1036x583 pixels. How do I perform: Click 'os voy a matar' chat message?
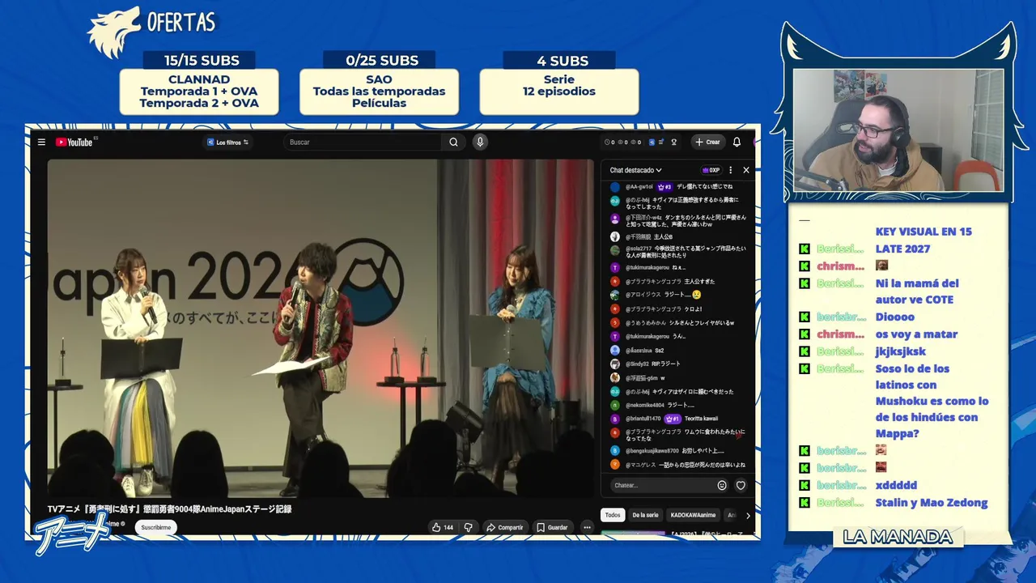click(916, 334)
